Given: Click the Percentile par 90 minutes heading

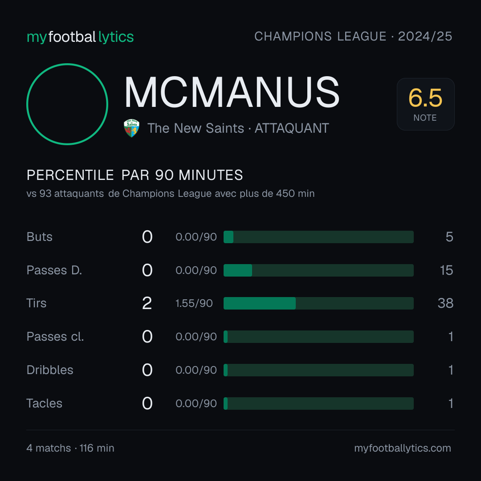Looking at the screenshot, I should [135, 175].
